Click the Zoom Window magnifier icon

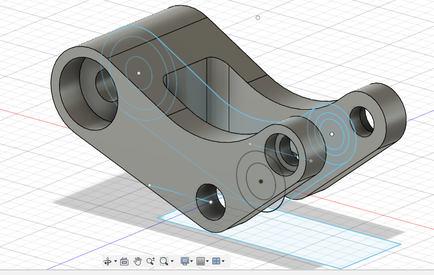coord(164,261)
